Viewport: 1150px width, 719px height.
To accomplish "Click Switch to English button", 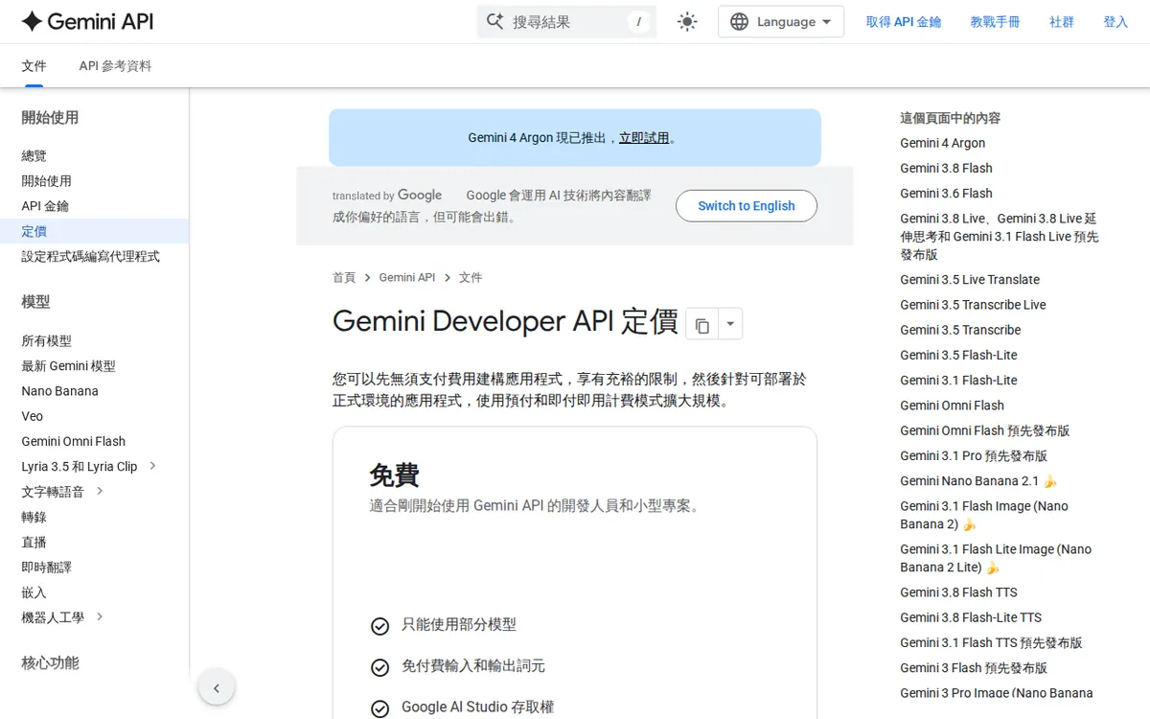I will pyautogui.click(x=747, y=205).
